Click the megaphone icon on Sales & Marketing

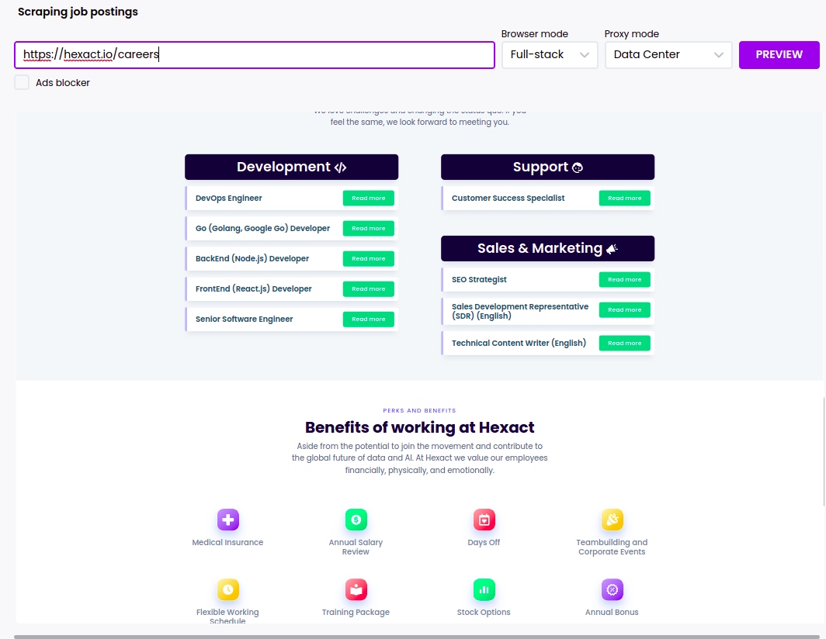613,248
